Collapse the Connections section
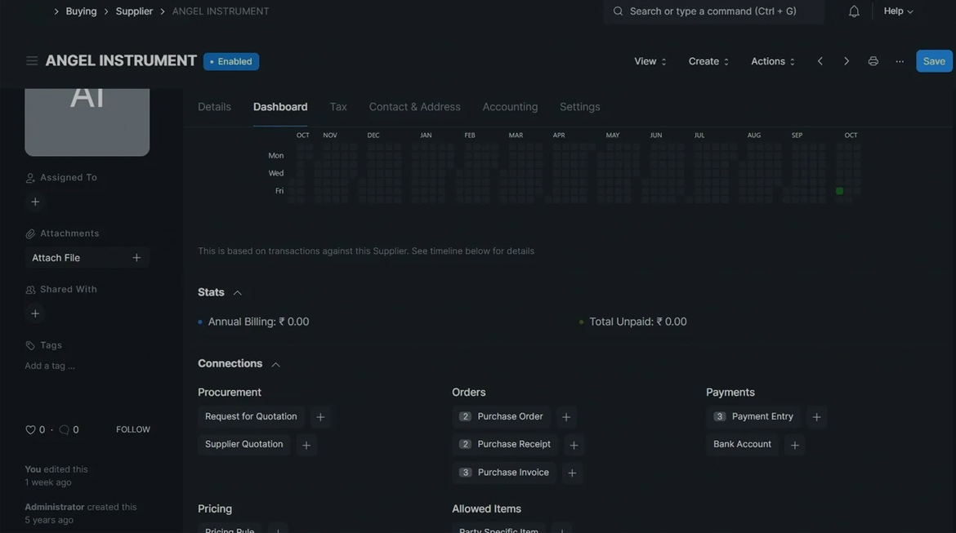Image resolution: width=956 pixels, height=533 pixels. (x=275, y=364)
